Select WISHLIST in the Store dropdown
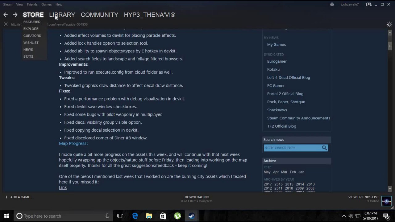 31,43
